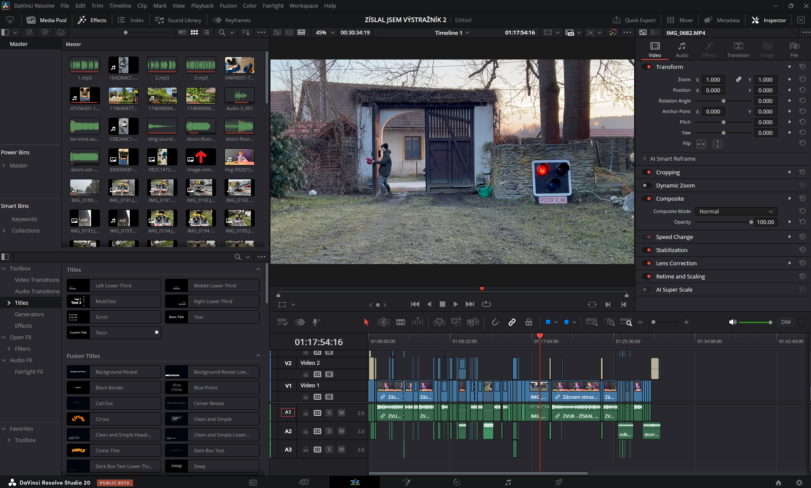Click the timeline linked selection chain icon
Image resolution: width=811 pixels, height=488 pixels.
pyautogui.click(x=512, y=322)
